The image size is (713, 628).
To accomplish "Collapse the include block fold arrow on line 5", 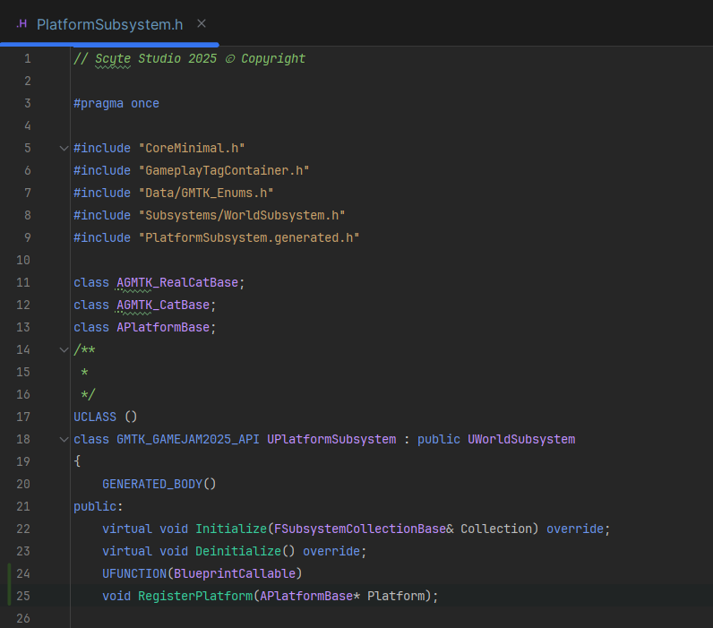I will click(64, 148).
